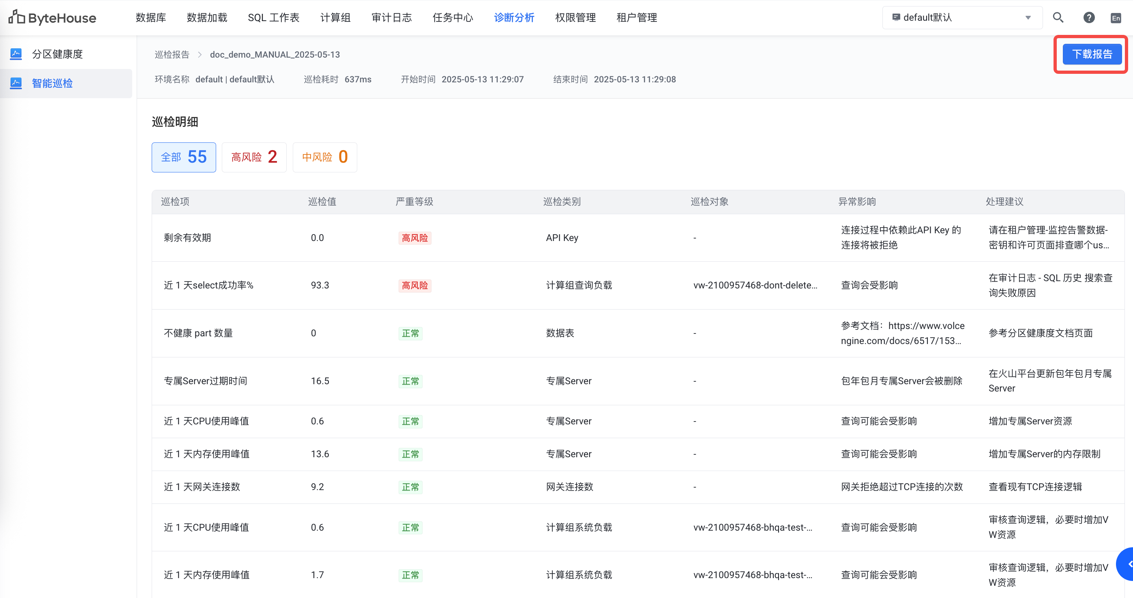1133x598 pixels.
Task: Open 任务中心 in the top navigation
Action: (453, 17)
